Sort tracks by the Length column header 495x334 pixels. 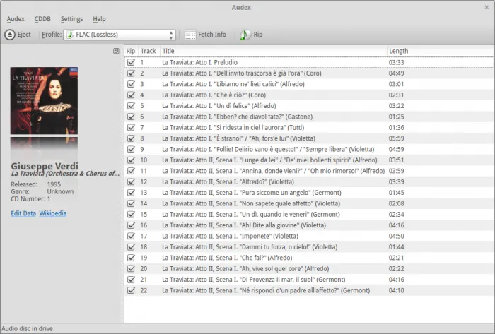[438, 51]
